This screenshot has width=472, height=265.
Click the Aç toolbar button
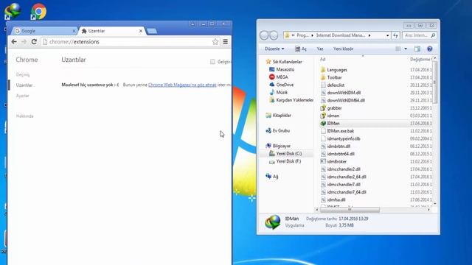click(300, 49)
